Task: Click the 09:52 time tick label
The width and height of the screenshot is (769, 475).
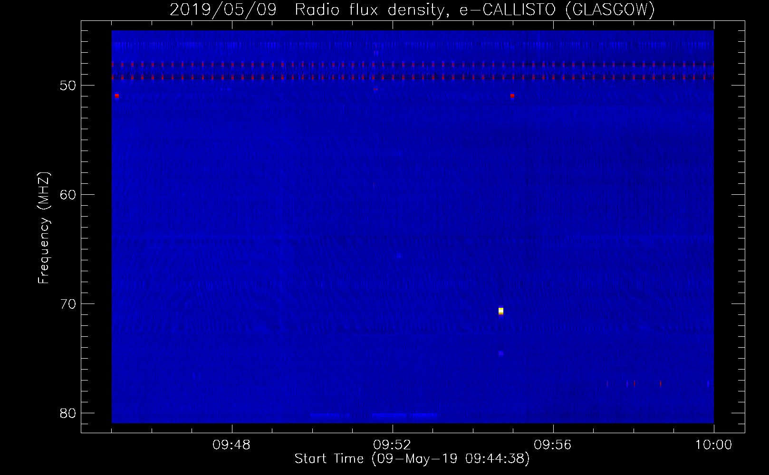Action: coord(392,445)
